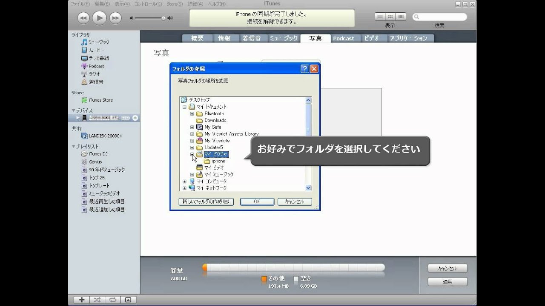
Task: Expand the My Safe folder node
Action: (192, 127)
